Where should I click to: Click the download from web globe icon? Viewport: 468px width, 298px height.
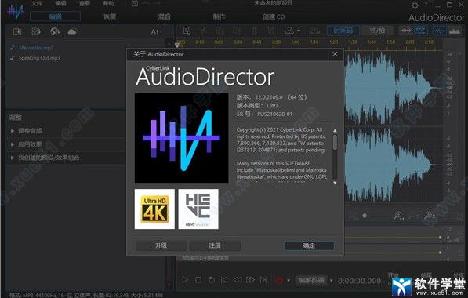(55, 31)
